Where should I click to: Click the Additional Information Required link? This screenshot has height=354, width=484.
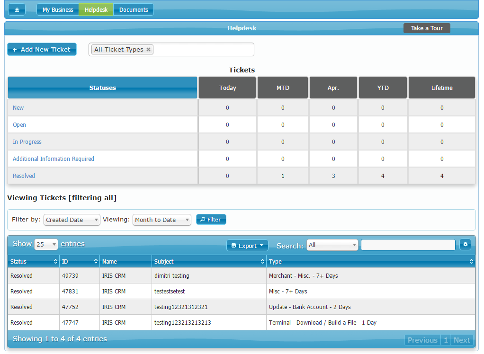[x=54, y=159]
